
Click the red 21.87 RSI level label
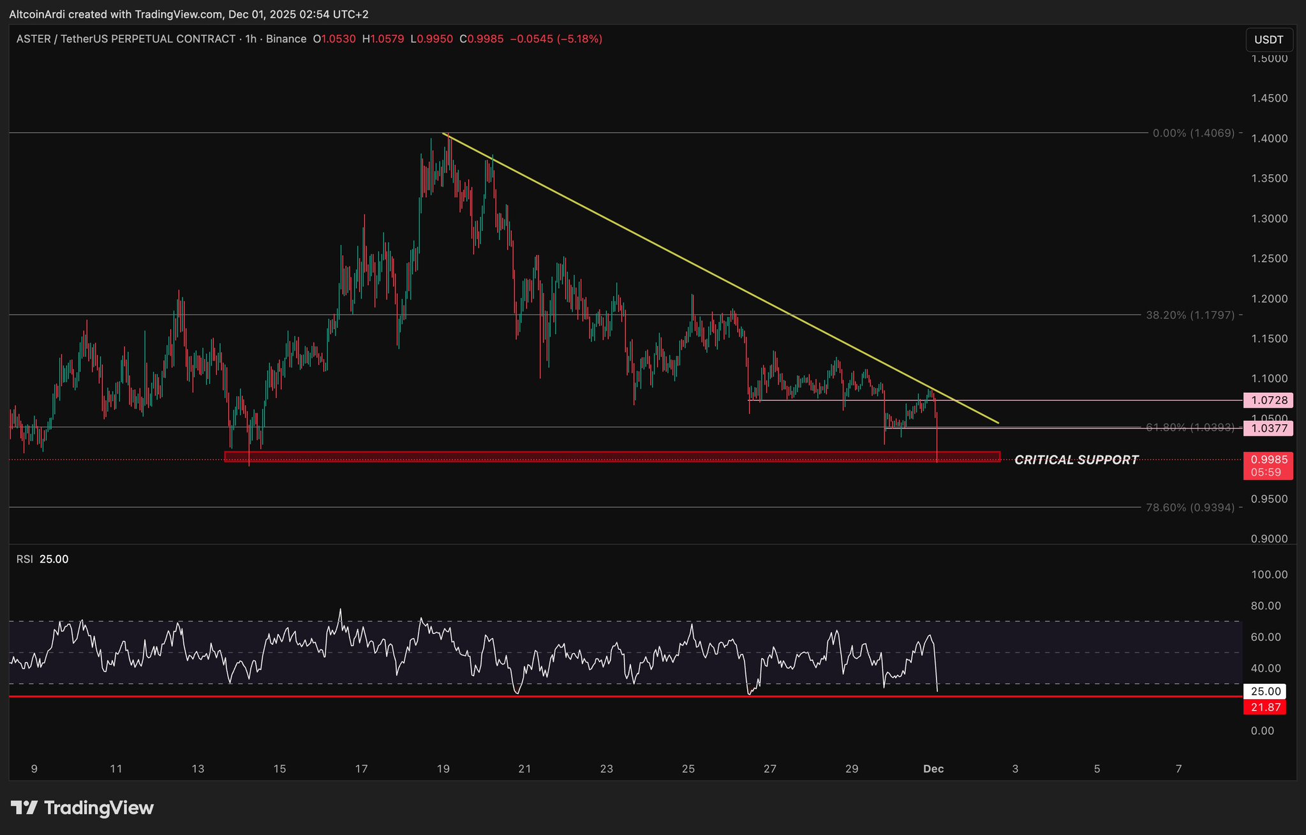(1265, 707)
